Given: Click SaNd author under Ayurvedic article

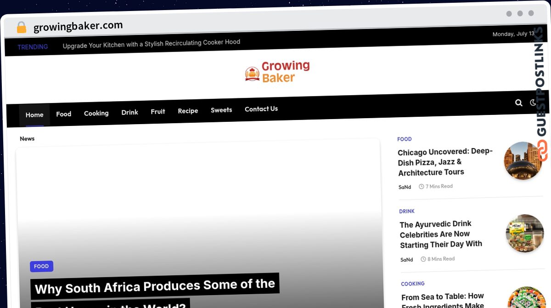Looking at the screenshot, I should point(406,260).
